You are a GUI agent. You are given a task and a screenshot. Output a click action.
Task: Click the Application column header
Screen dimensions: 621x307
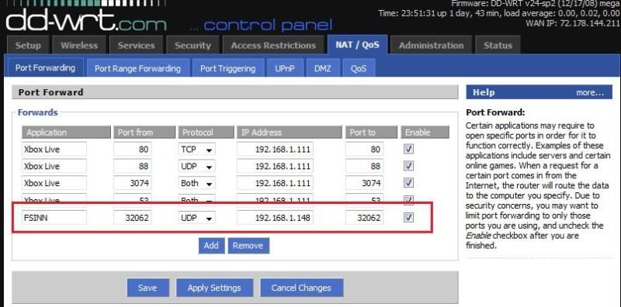coord(66,133)
